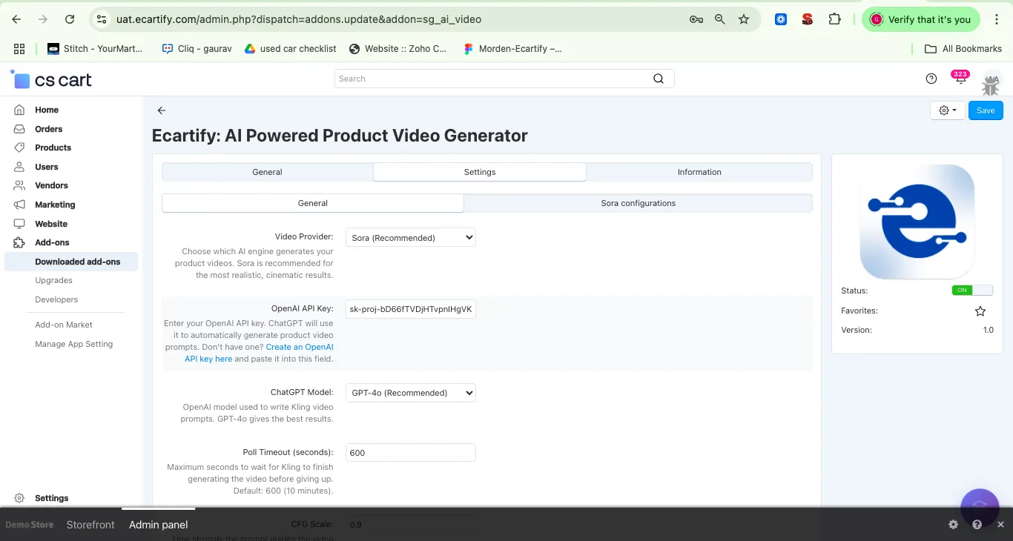Open the used car checklist bookmark
The image size is (1013, 541).
(290, 49)
